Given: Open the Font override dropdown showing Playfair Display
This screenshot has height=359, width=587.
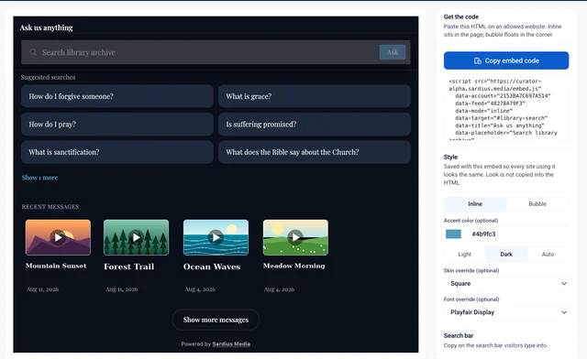Looking at the screenshot, I should pos(506,312).
